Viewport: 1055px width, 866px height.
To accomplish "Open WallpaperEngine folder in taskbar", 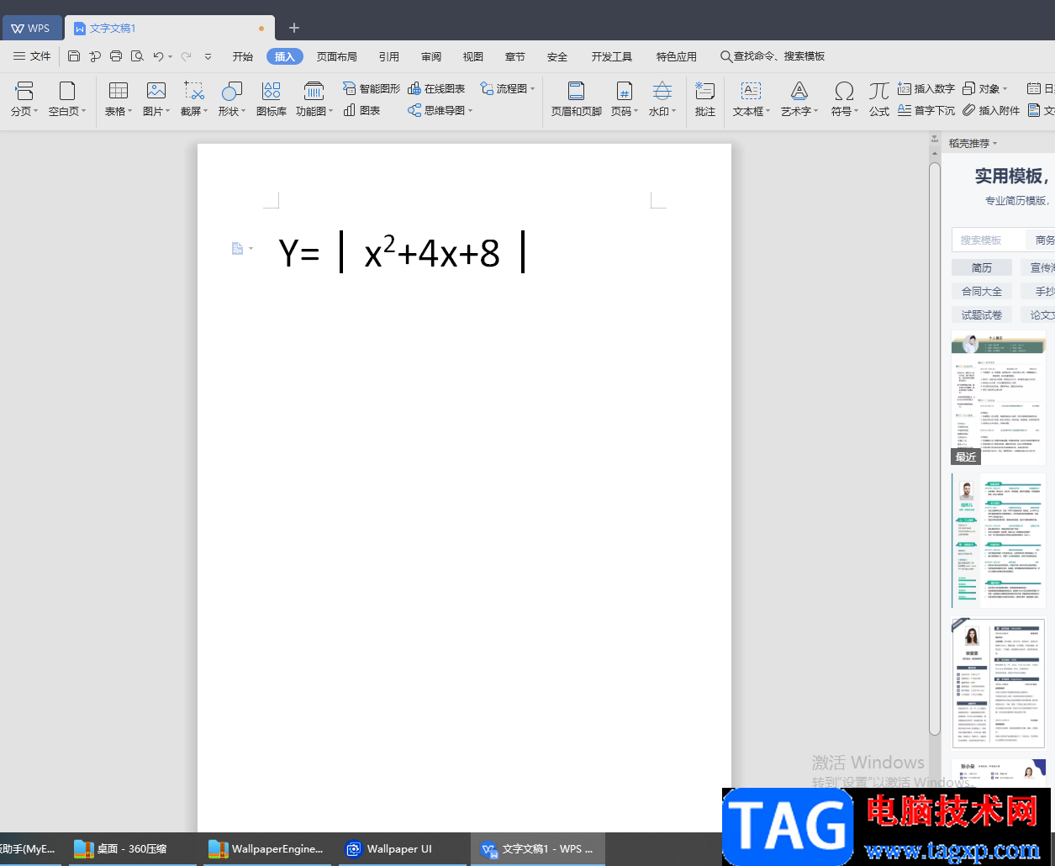I will 266,849.
